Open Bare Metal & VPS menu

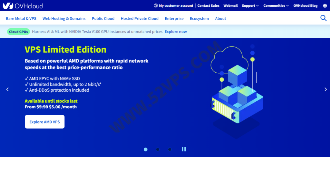pos(21,18)
